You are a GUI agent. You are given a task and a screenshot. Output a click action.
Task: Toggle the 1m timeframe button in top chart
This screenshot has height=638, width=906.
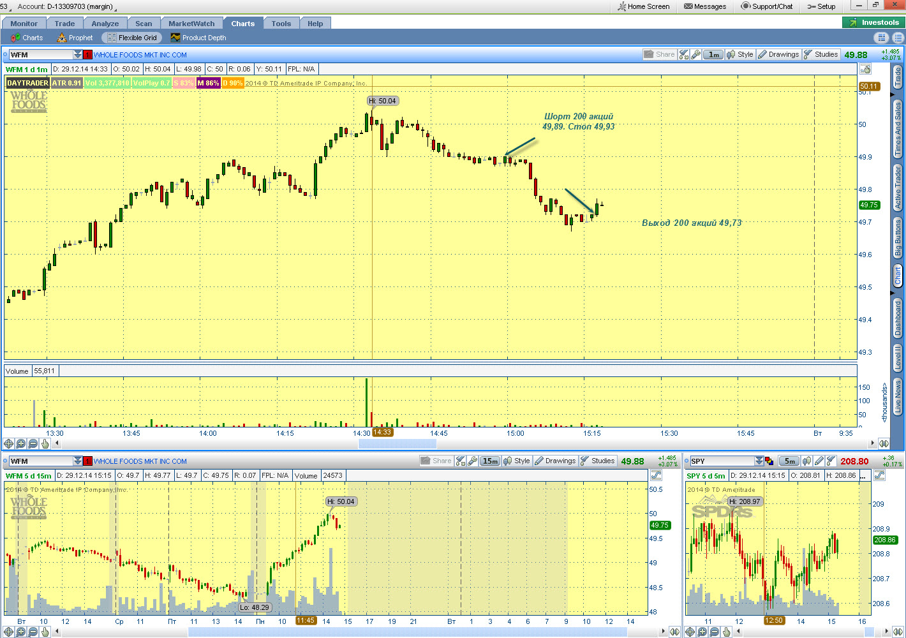[713, 55]
